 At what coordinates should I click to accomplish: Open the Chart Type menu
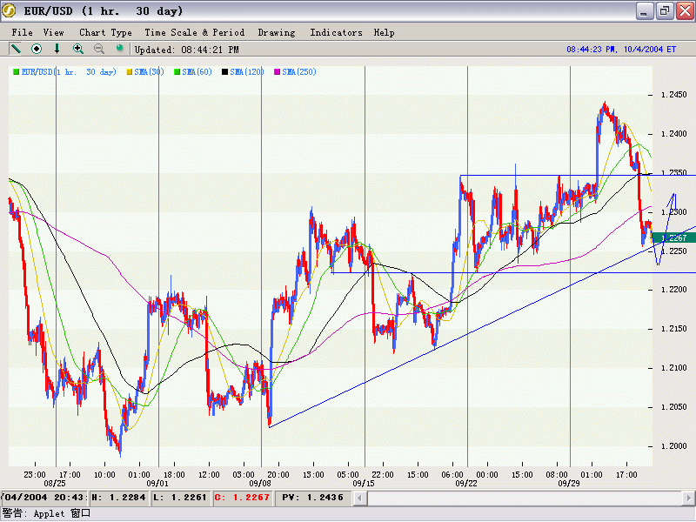point(105,32)
